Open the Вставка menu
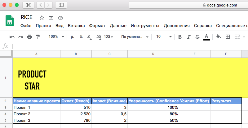Viewport: 248px width, 128px height. pyautogui.click(x=76, y=26)
